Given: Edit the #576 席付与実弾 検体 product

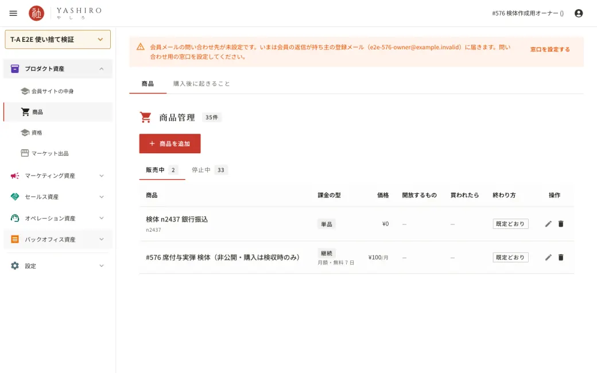Looking at the screenshot, I should click(548, 257).
